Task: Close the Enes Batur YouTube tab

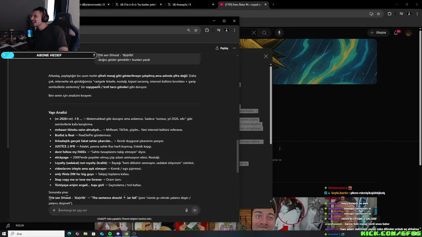Action: pos(265,5)
